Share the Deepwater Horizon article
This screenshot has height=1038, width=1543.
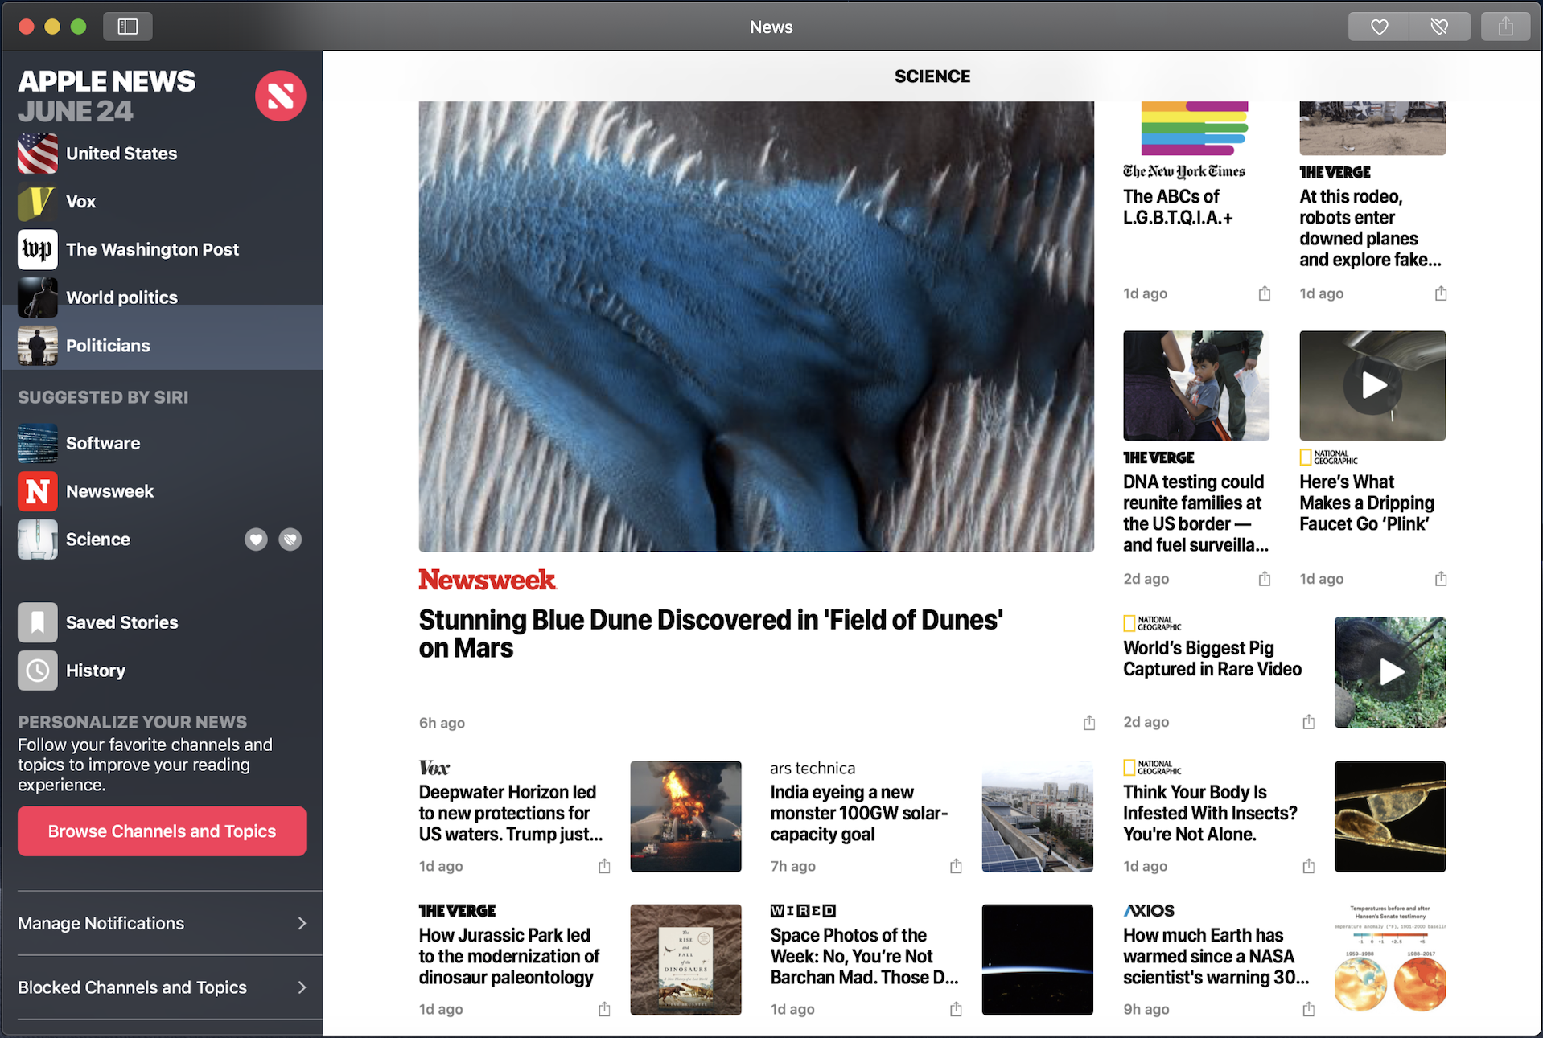click(604, 866)
